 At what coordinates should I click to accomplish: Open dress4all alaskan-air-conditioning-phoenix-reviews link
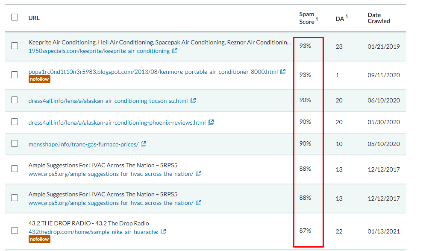pos(117,123)
